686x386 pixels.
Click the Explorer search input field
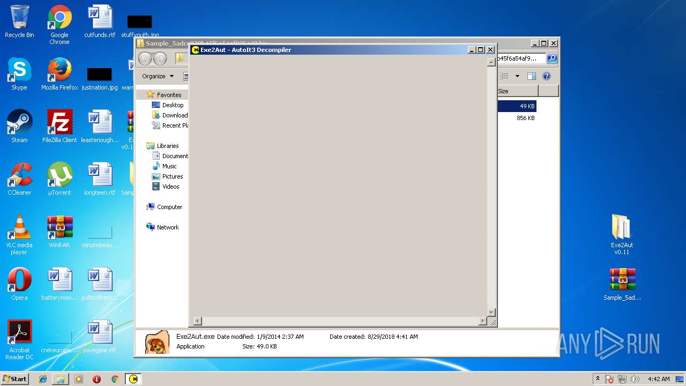click(521, 58)
